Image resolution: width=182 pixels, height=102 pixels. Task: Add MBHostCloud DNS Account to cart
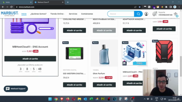click(x=30, y=59)
